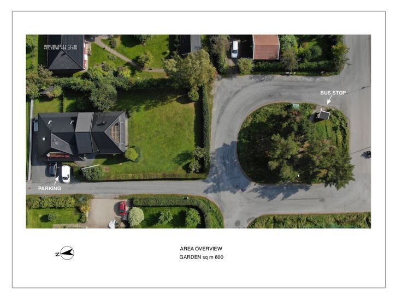This screenshot has width=396, height=300.
Task: Click the motorcycle at the right road edge
Action: [x=369, y=154]
